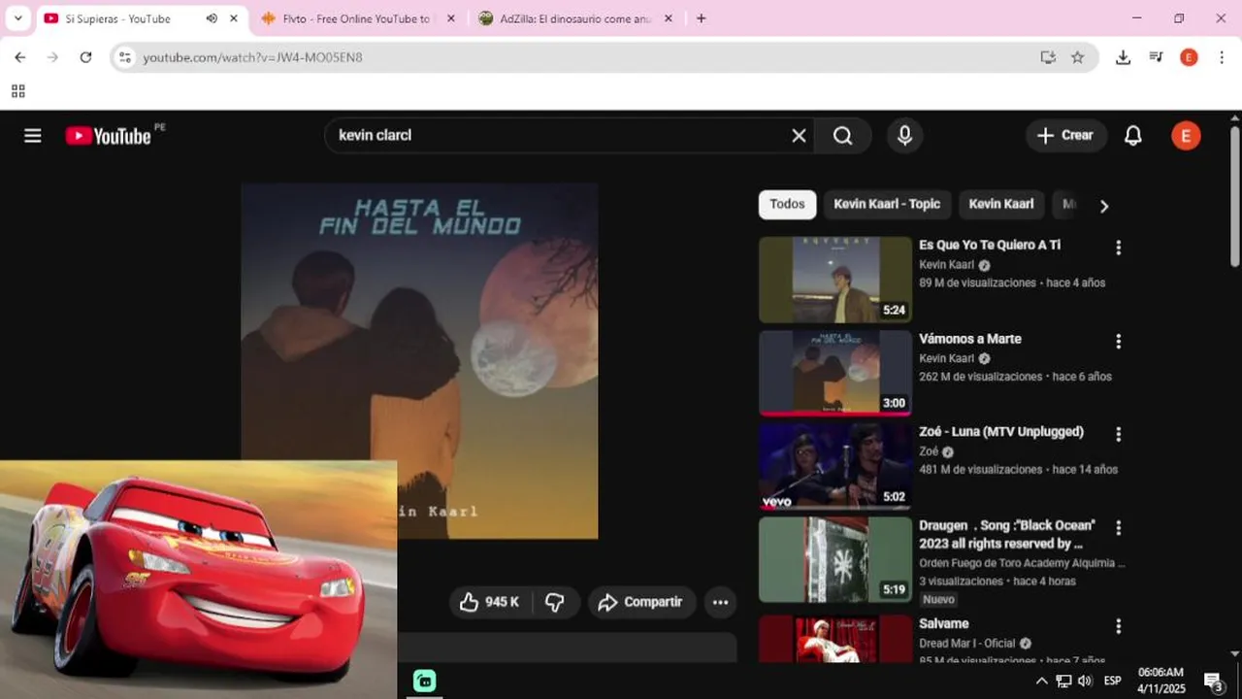Open Vámonos a Marte video title
This screenshot has height=699, width=1242.
pos(970,339)
